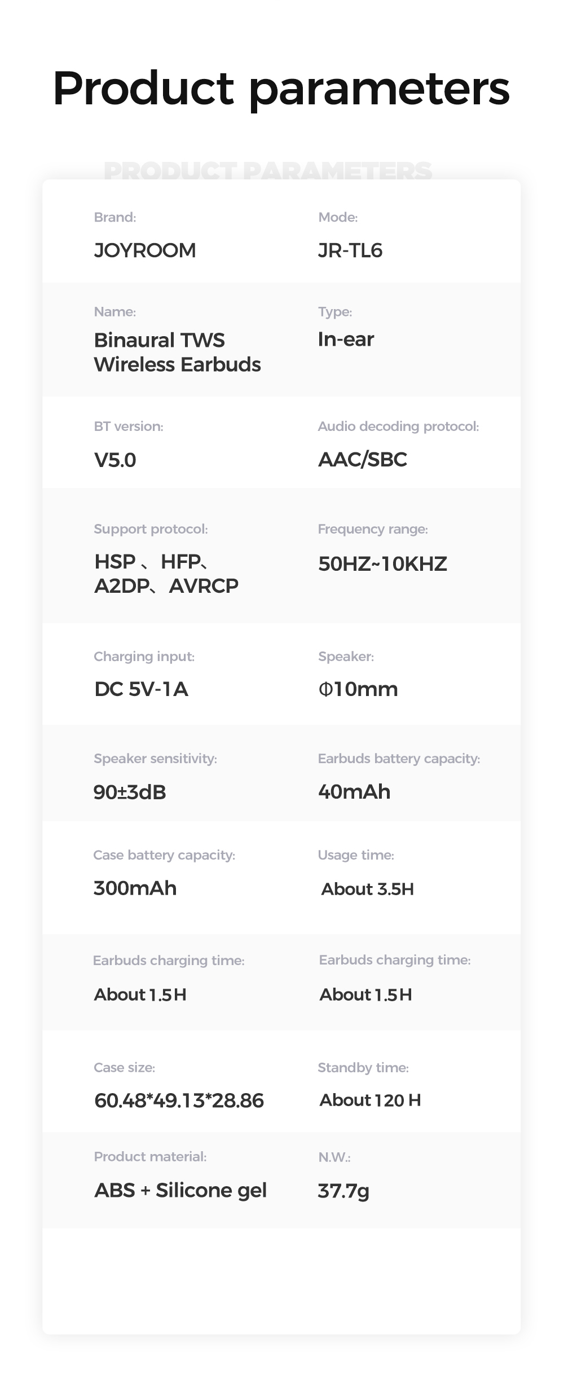Select the 90±3dB sensitivity value
Viewport: 564px width, 1374px height.
point(130,792)
